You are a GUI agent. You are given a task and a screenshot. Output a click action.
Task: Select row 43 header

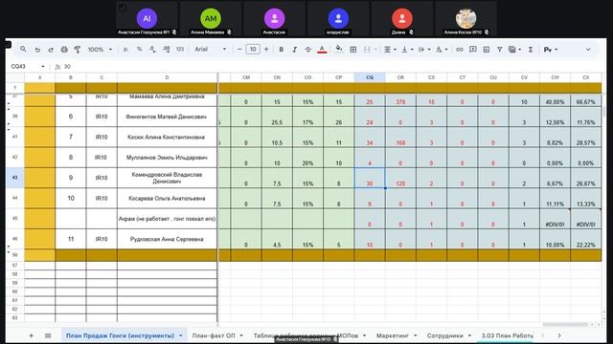pos(15,178)
